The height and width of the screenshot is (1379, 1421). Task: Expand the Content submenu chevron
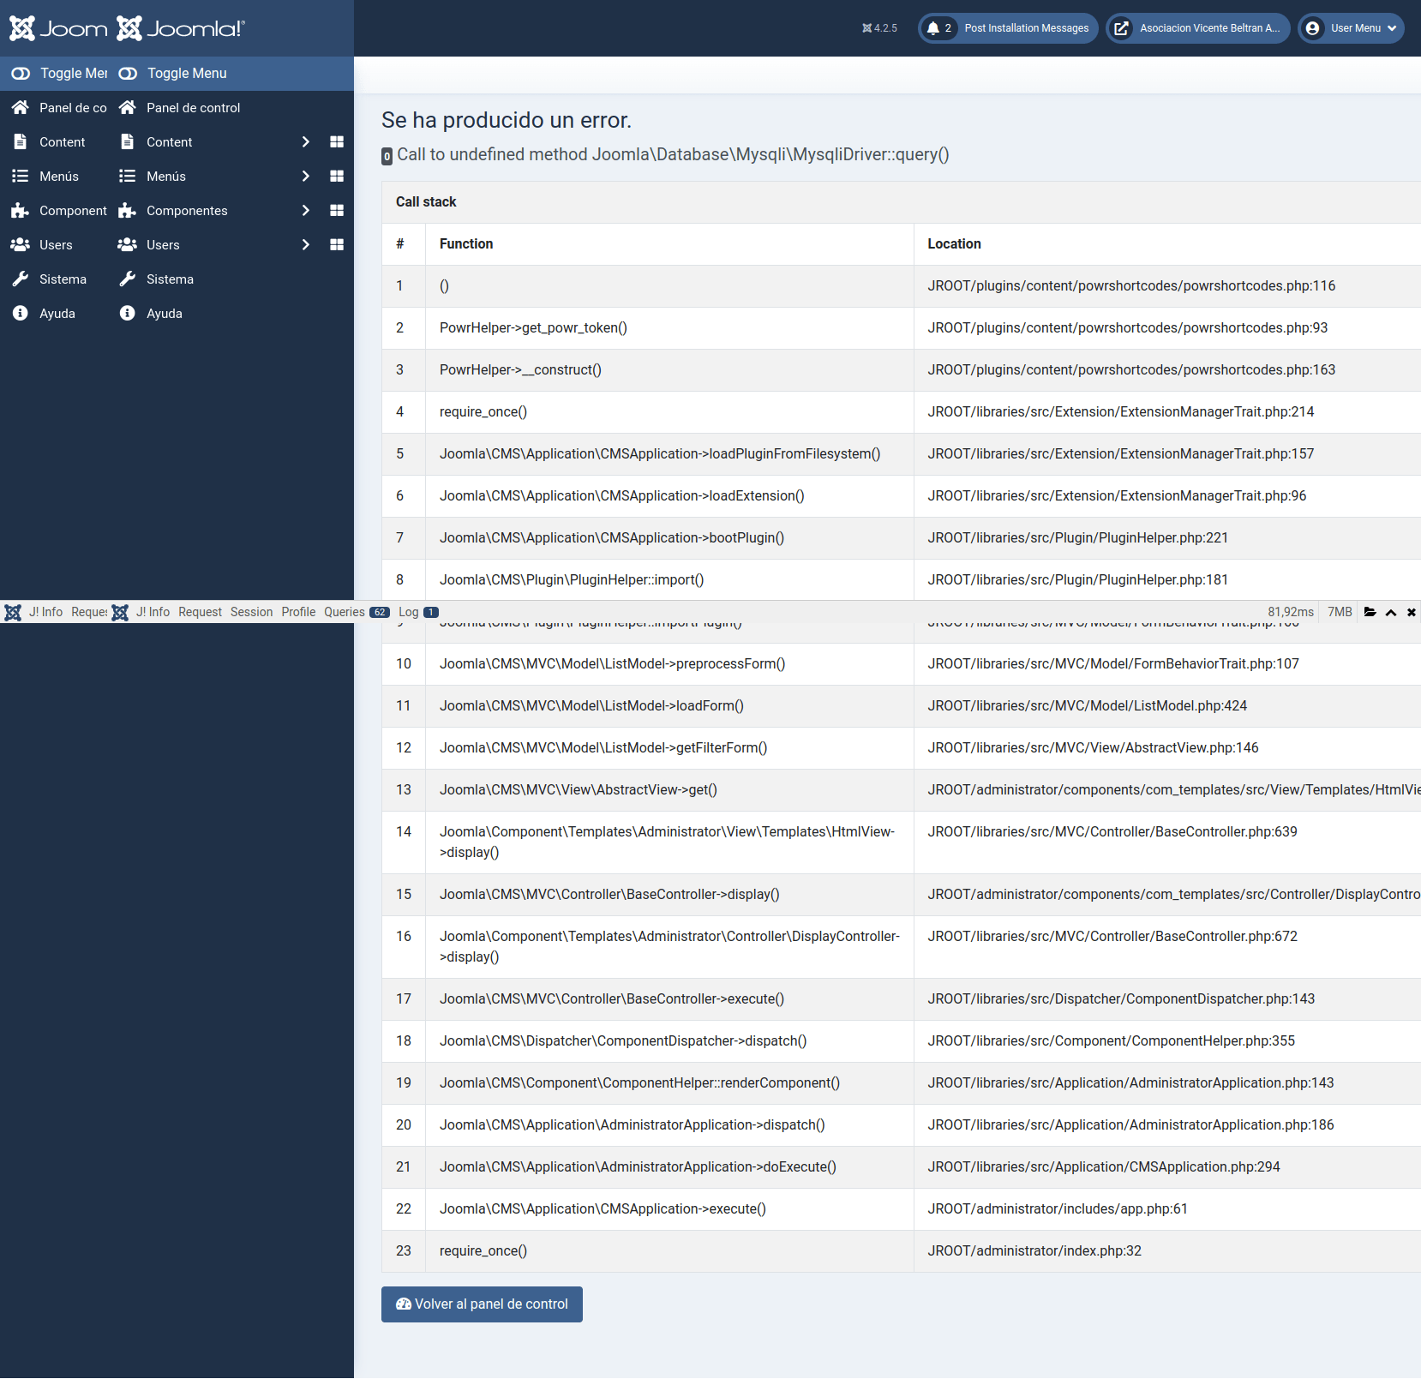305,142
